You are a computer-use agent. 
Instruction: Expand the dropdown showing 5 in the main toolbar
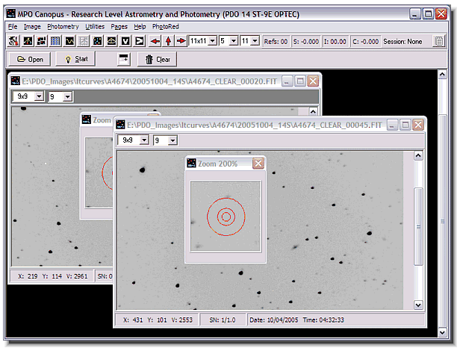[234, 41]
